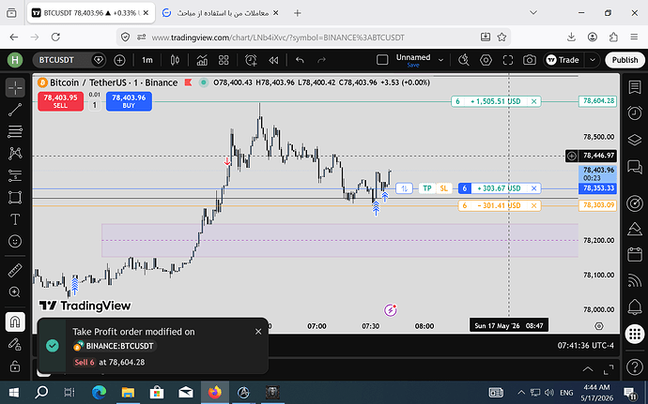Open the products grid menu button

tap(635, 334)
